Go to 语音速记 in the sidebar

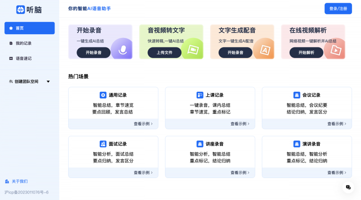(30, 59)
